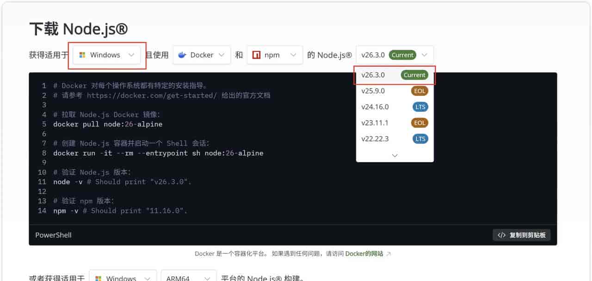Pick v22.22.3 LTS version
Viewport: 592px width, 281px height.
[395, 139]
